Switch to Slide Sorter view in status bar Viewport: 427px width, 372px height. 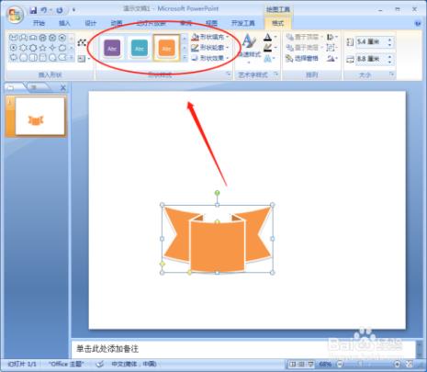(x=301, y=364)
